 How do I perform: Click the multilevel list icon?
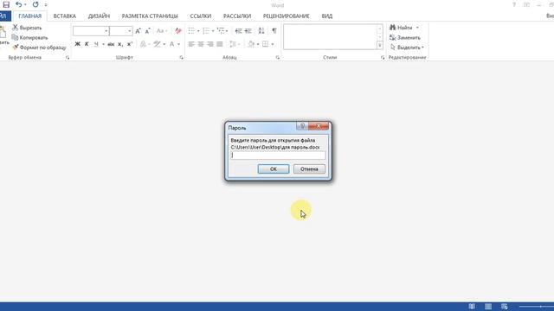point(222,31)
